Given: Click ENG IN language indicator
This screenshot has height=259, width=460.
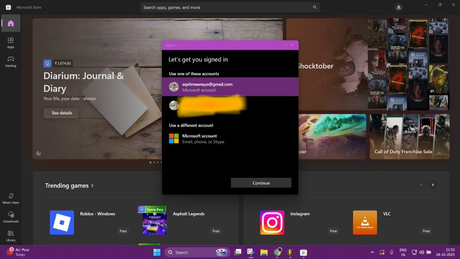Looking at the screenshot, I should click(x=403, y=252).
